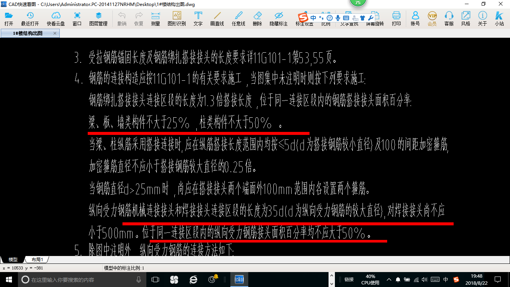Click the Sogou S logo on floating bar

[303, 18]
